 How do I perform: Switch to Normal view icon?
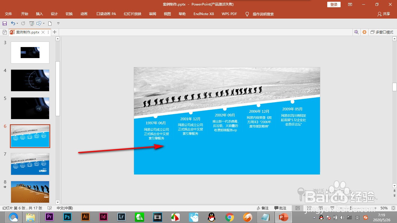click(x=298, y=208)
